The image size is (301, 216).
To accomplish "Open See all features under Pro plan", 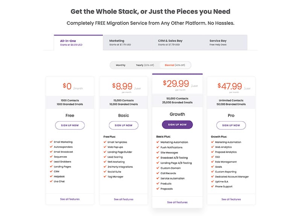I will (x=231, y=199).
